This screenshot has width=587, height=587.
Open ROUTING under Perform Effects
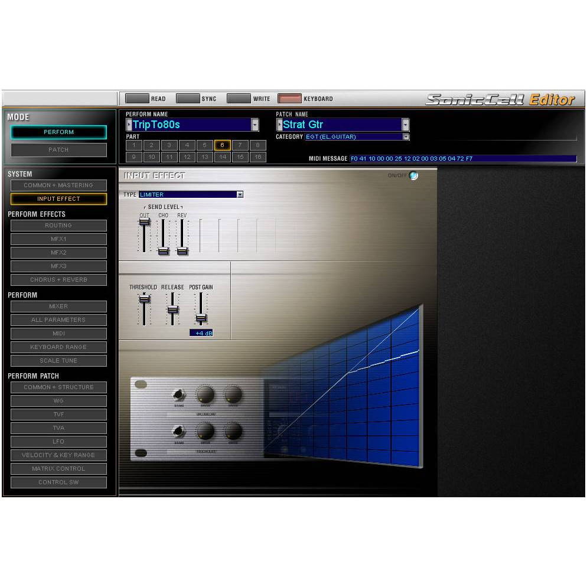click(x=59, y=226)
